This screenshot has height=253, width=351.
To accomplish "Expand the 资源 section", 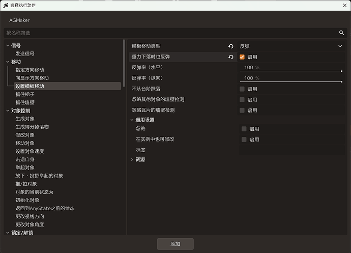I will click(132, 159).
